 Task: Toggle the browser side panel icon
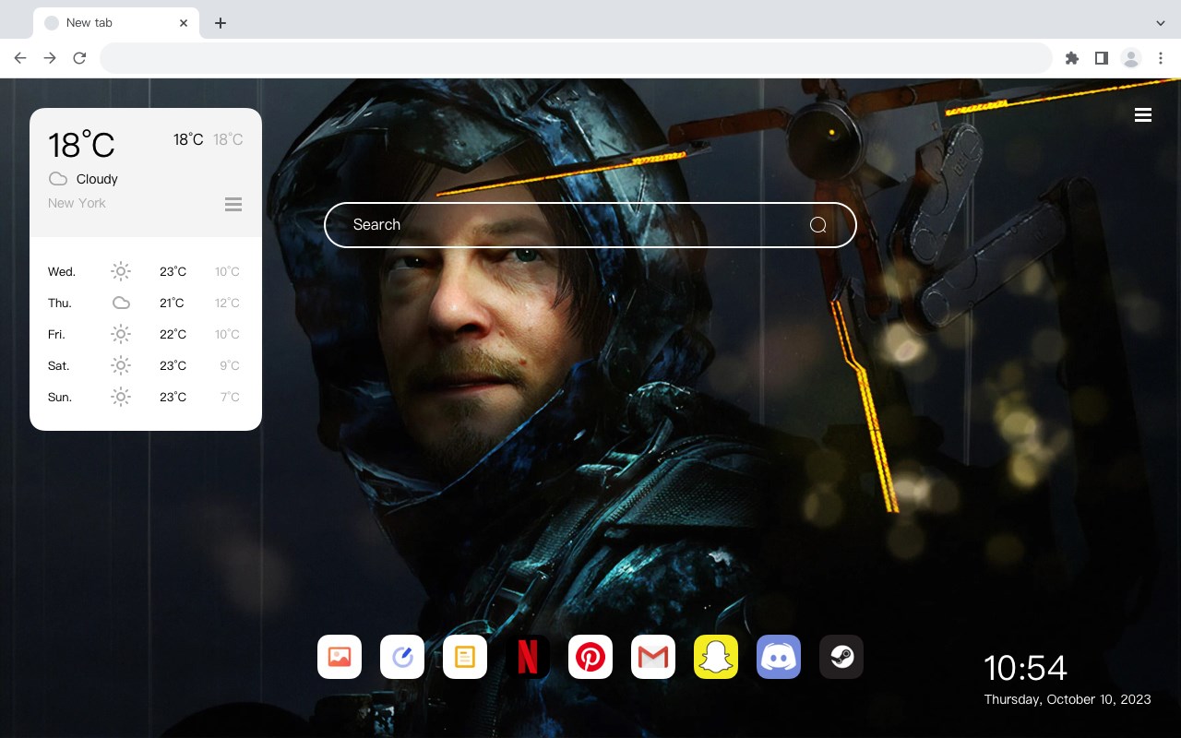point(1102,58)
